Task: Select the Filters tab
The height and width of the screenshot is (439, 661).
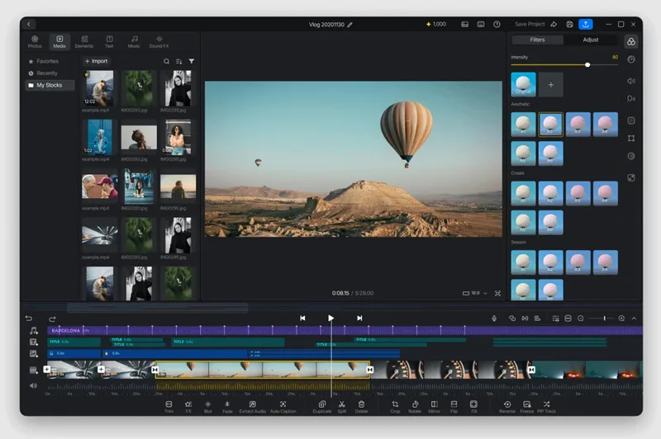Action: click(537, 40)
